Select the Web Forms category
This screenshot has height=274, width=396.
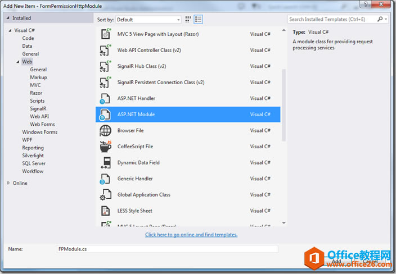click(x=42, y=124)
